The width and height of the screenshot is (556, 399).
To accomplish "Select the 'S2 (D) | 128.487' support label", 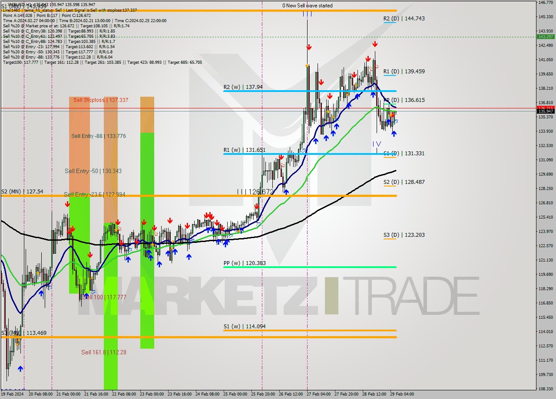I will coord(404,182).
